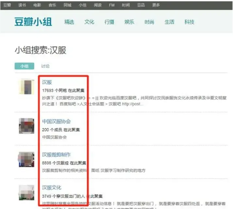This screenshot has height=209, width=233.
Task: Open the 生活 category
Action: point(169,22)
